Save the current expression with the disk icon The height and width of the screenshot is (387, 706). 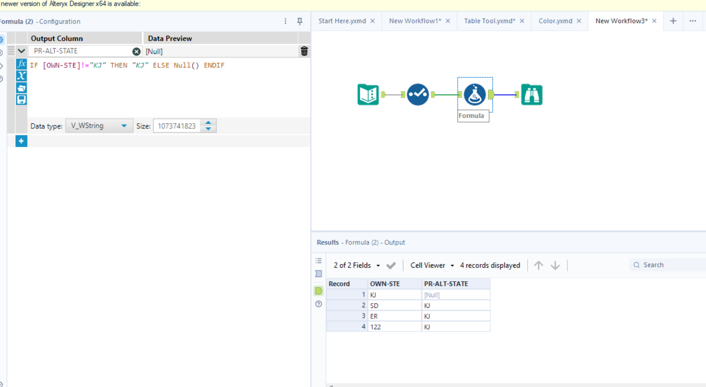[x=21, y=99]
